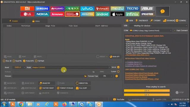Open Internet Explorer from the taskbar
Screen dimensions: 190x107
tap(47, 104)
